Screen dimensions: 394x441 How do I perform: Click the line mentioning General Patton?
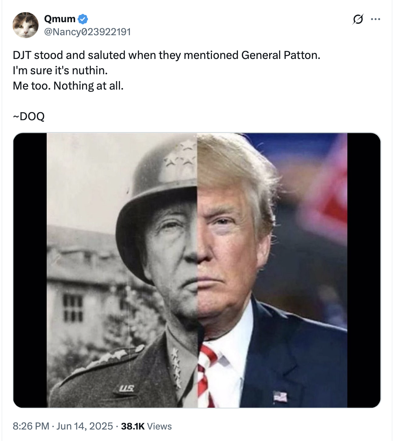(x=166, y=55)
